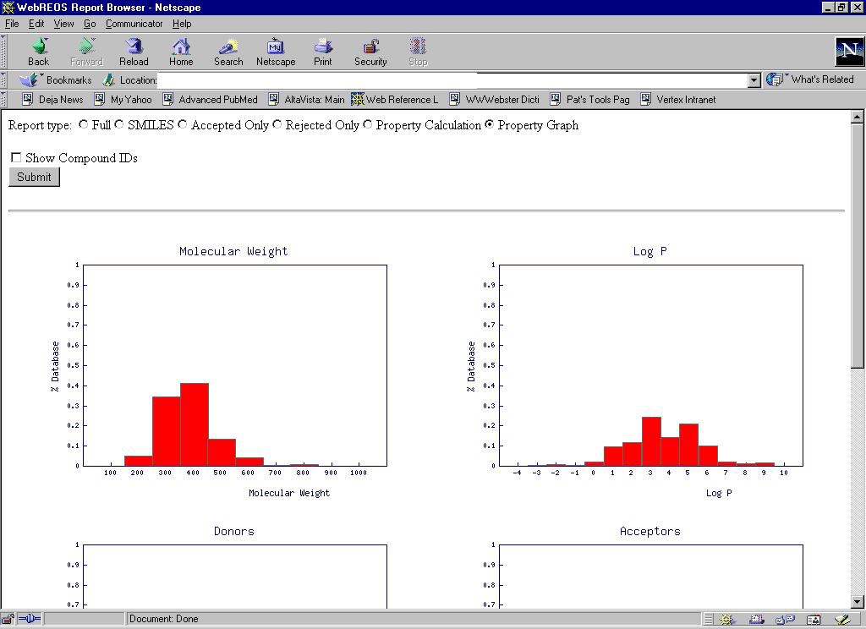Open Composer from the component bar
Image resolution: width=866 pixels, height=629 pixels.
[x=842, y=620]
